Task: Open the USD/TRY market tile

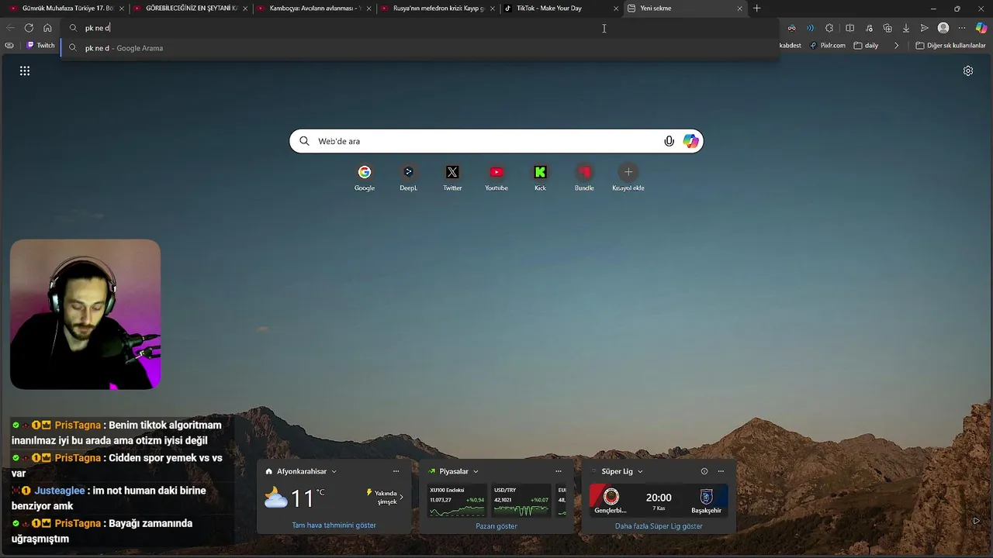Action: tap(521, 501)
